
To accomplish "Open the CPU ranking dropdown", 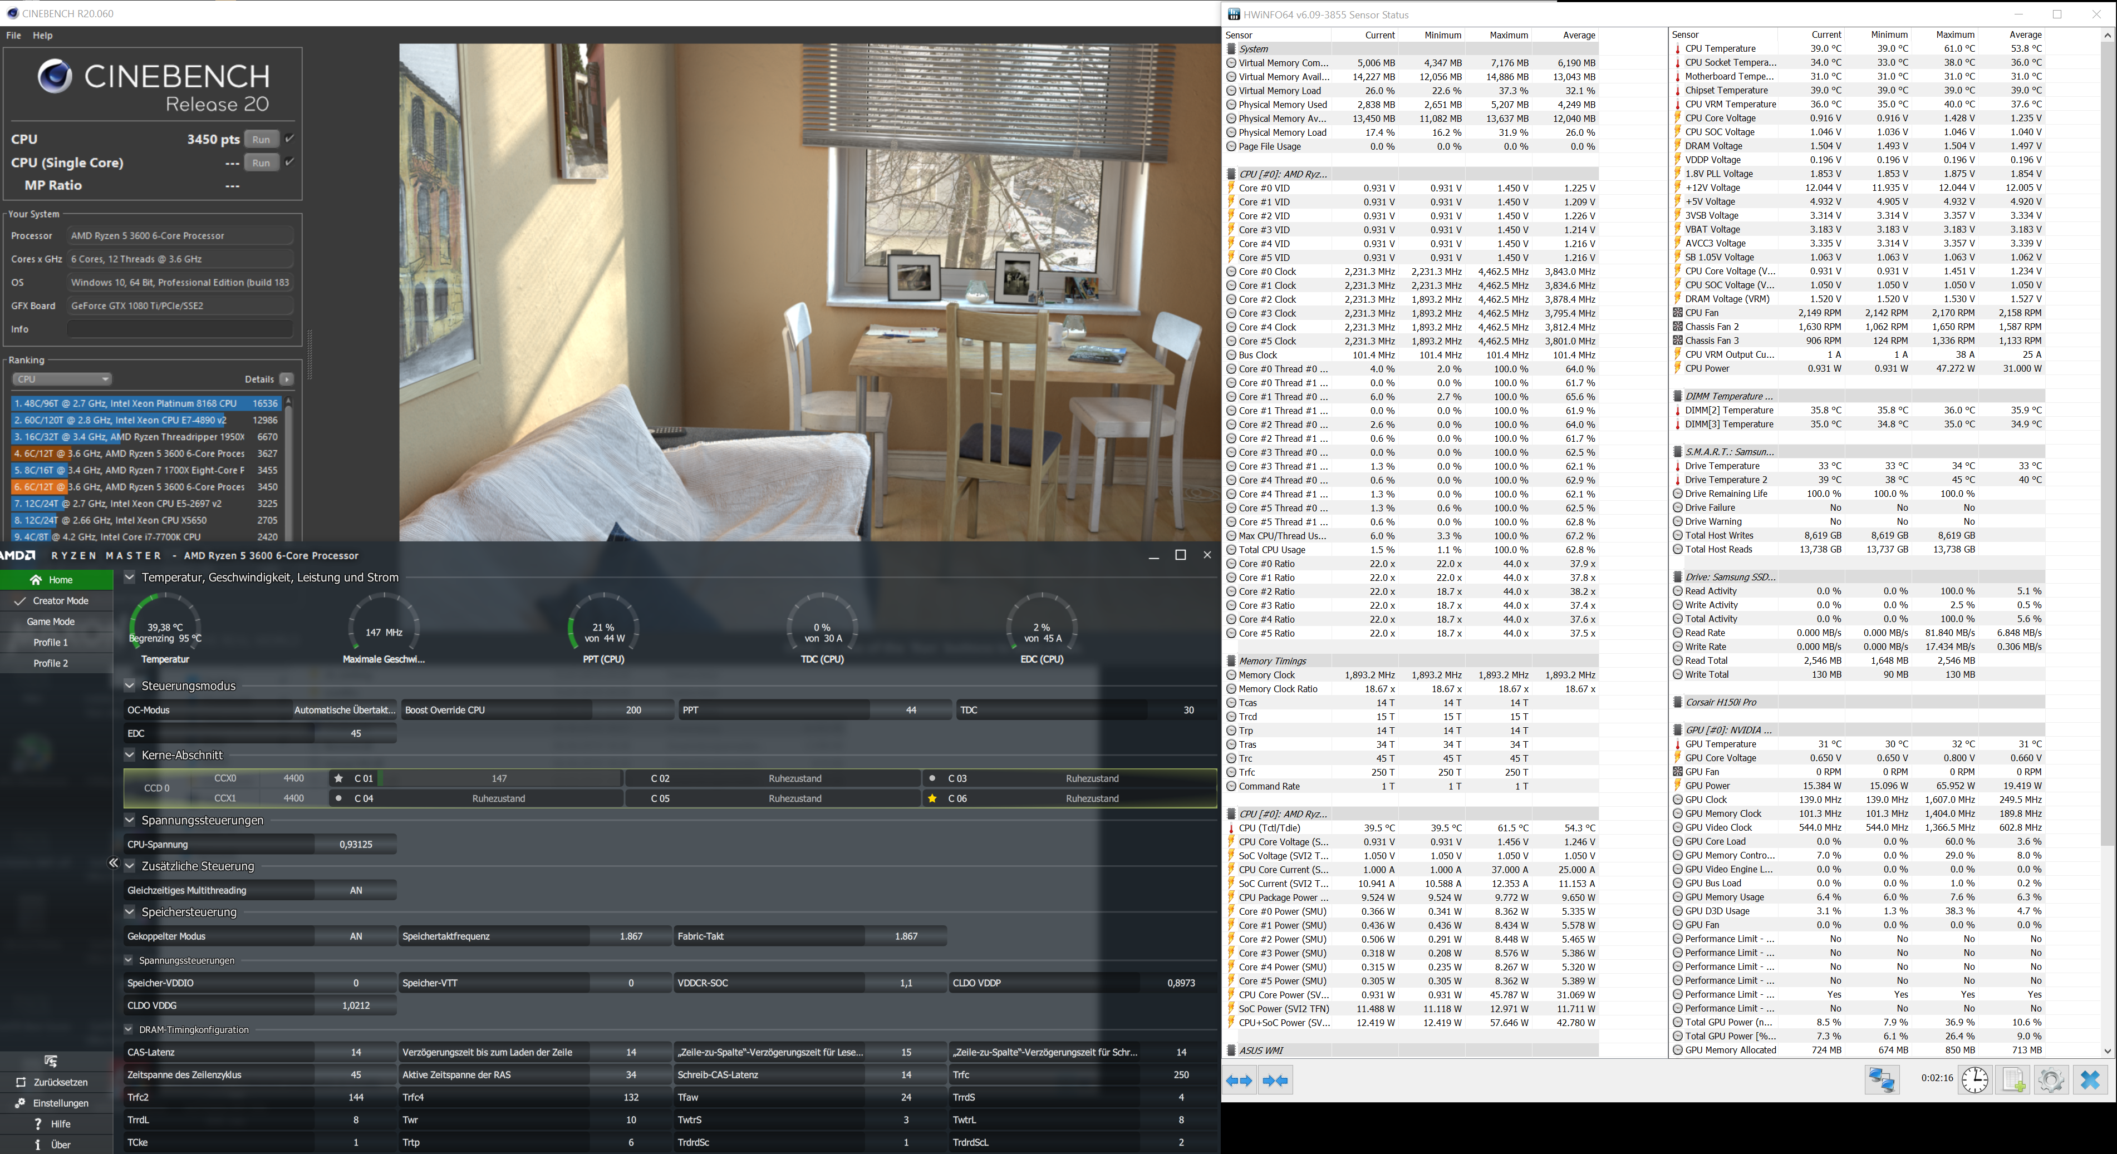I will [62, 379].
